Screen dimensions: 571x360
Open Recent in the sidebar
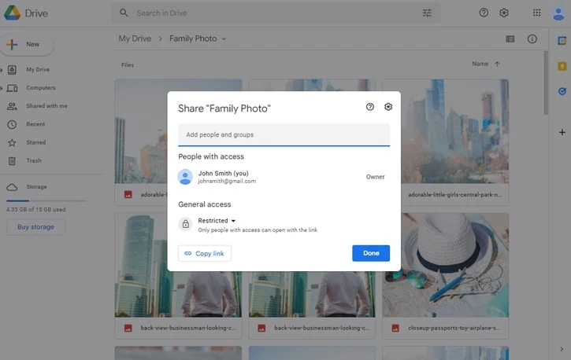[x=35, y=124]
